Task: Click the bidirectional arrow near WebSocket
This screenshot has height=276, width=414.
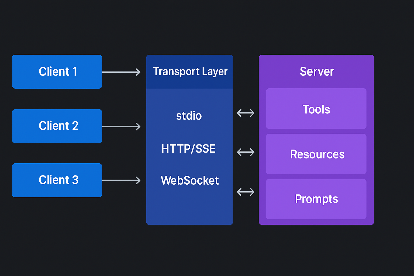Action: pos(246,192)
